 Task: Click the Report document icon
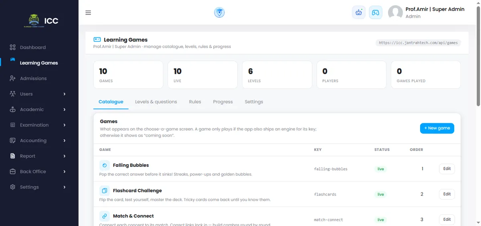(x=12, y=156)
